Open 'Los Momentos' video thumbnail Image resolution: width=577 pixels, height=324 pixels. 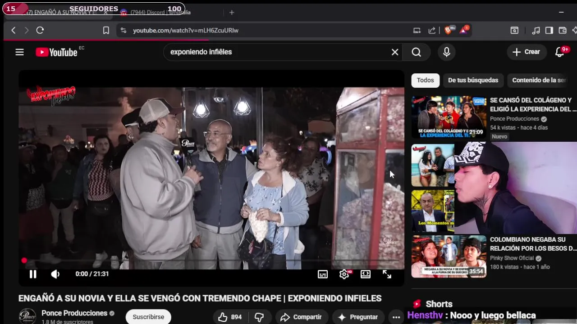(433, 211)
